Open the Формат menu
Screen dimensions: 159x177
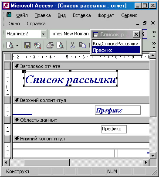106,15
